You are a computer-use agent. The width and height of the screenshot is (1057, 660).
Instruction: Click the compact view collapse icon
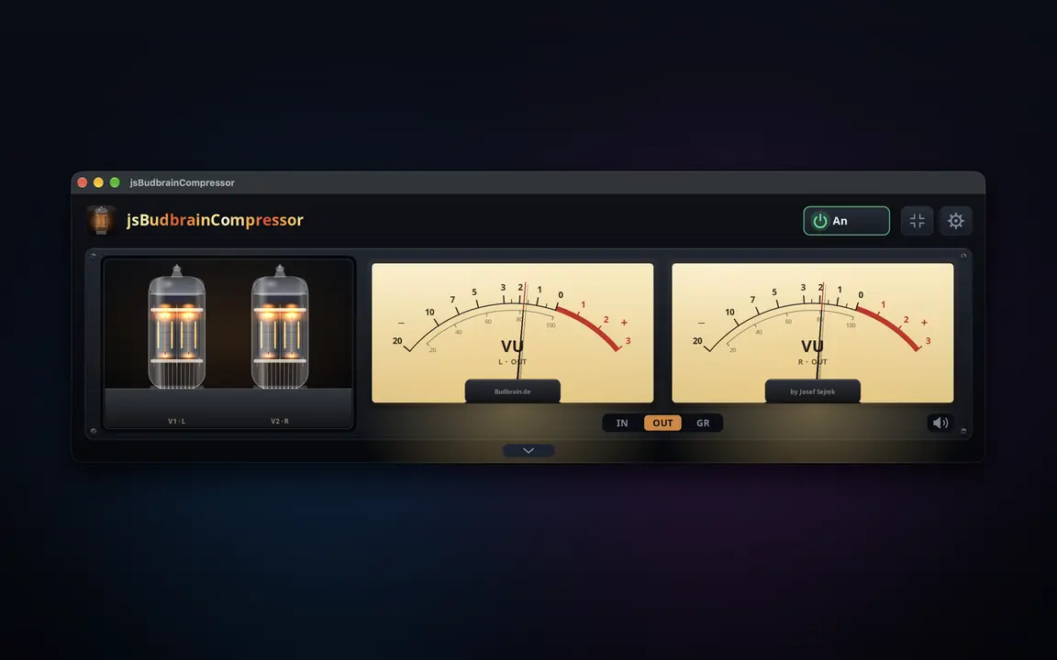point(917,221)
